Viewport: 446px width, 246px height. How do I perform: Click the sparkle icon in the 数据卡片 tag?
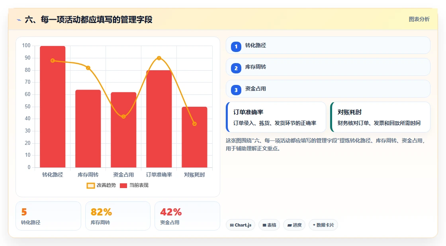(314, 225)
